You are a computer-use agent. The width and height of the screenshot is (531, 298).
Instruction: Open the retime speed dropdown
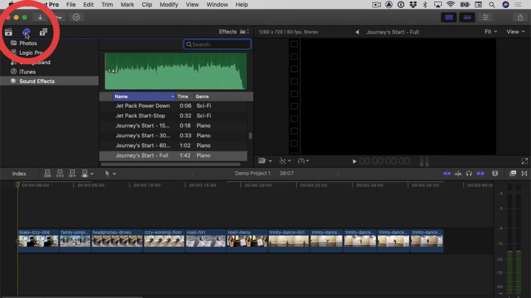(303, 161)
